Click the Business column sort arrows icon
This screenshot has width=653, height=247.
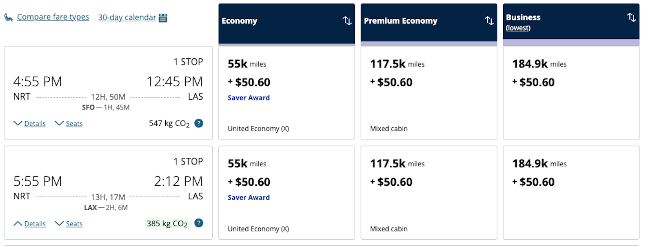[x=631, y=17]
